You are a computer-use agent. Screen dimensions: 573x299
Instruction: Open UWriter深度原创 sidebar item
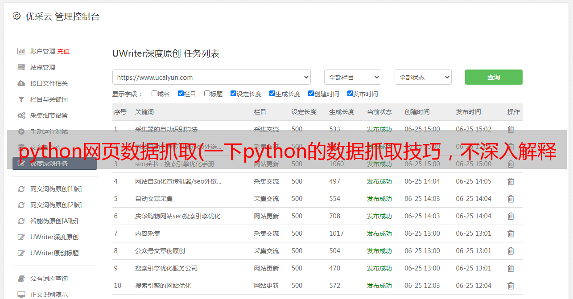(x=54, y=237)
